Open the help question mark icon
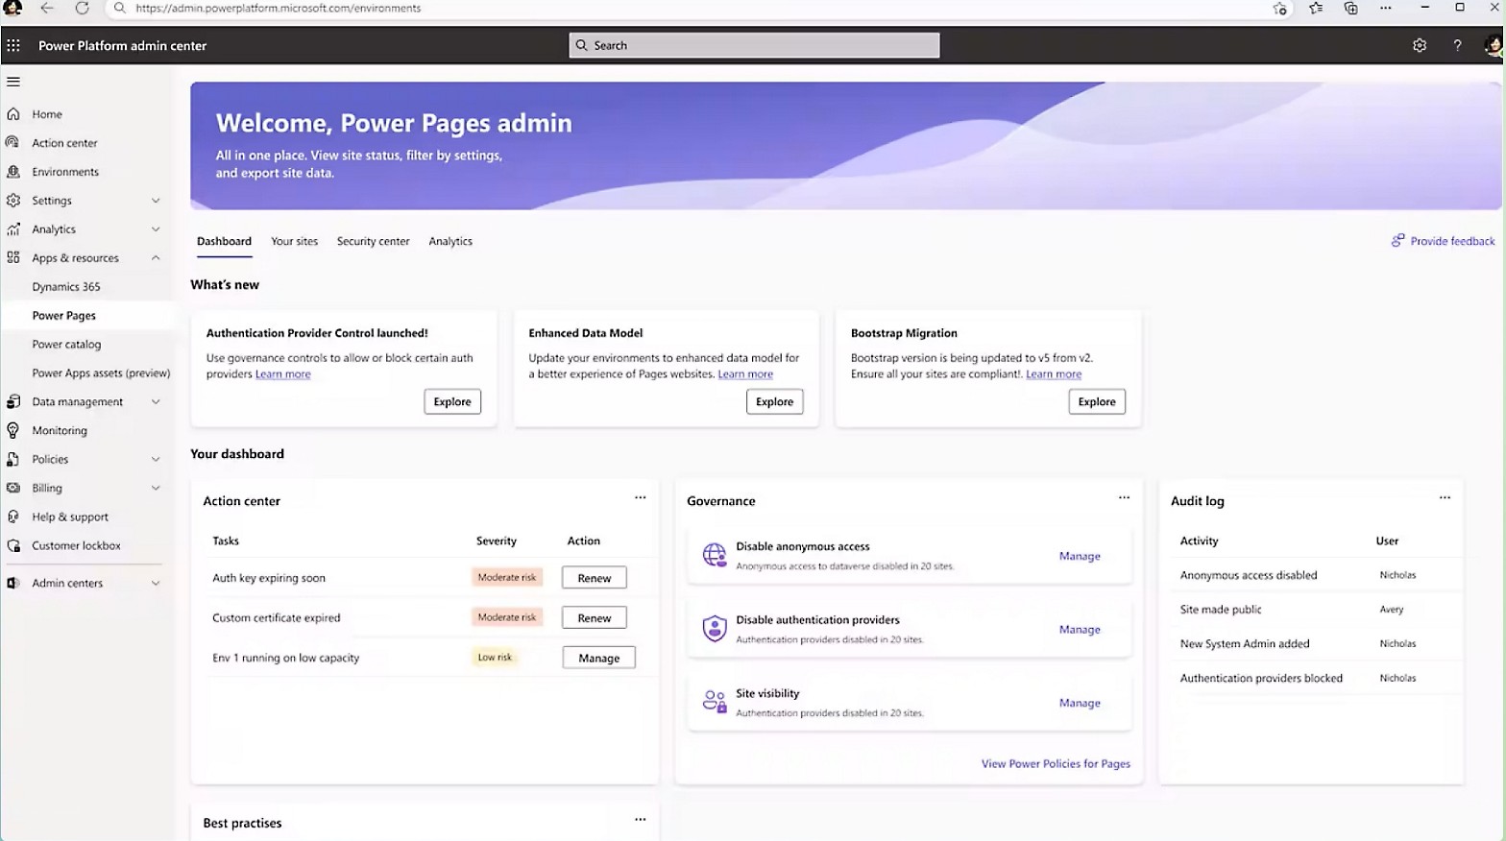 point(1457,45)
